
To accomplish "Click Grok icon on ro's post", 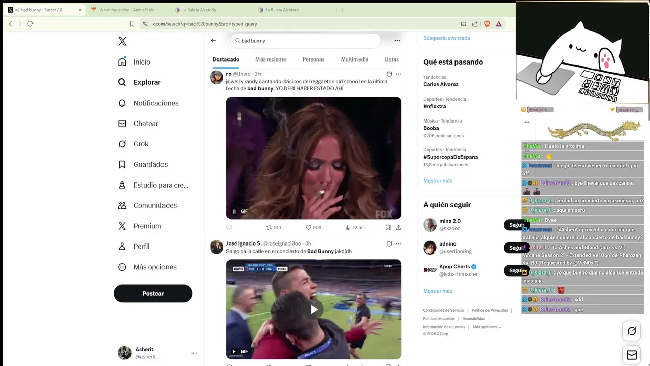I will [389, 74].
